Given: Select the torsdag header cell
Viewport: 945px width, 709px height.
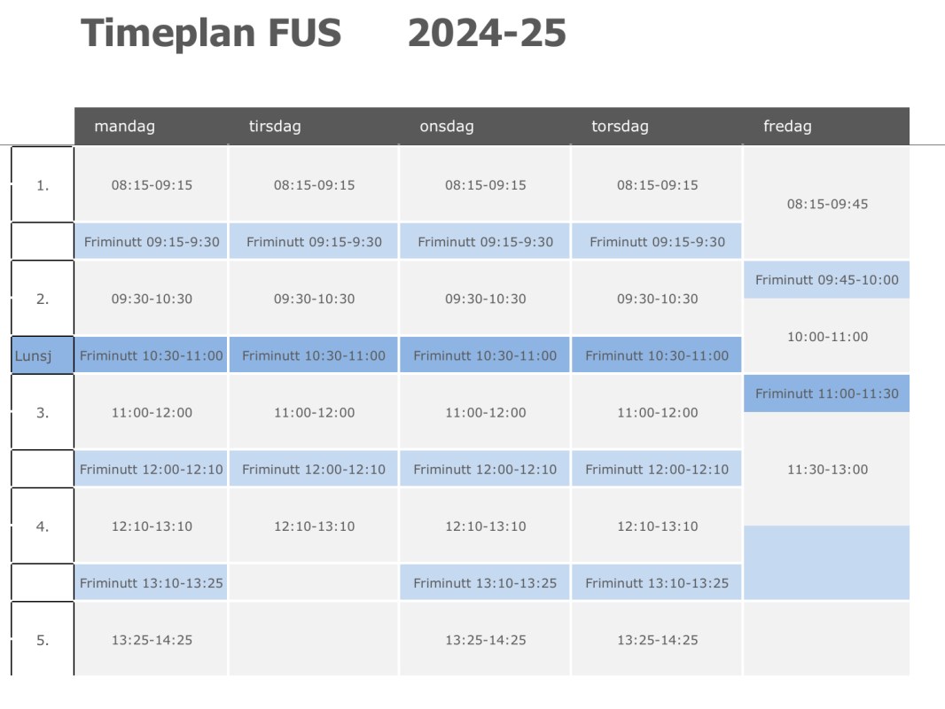Looking at the screenshot, I should coord(656,126).
